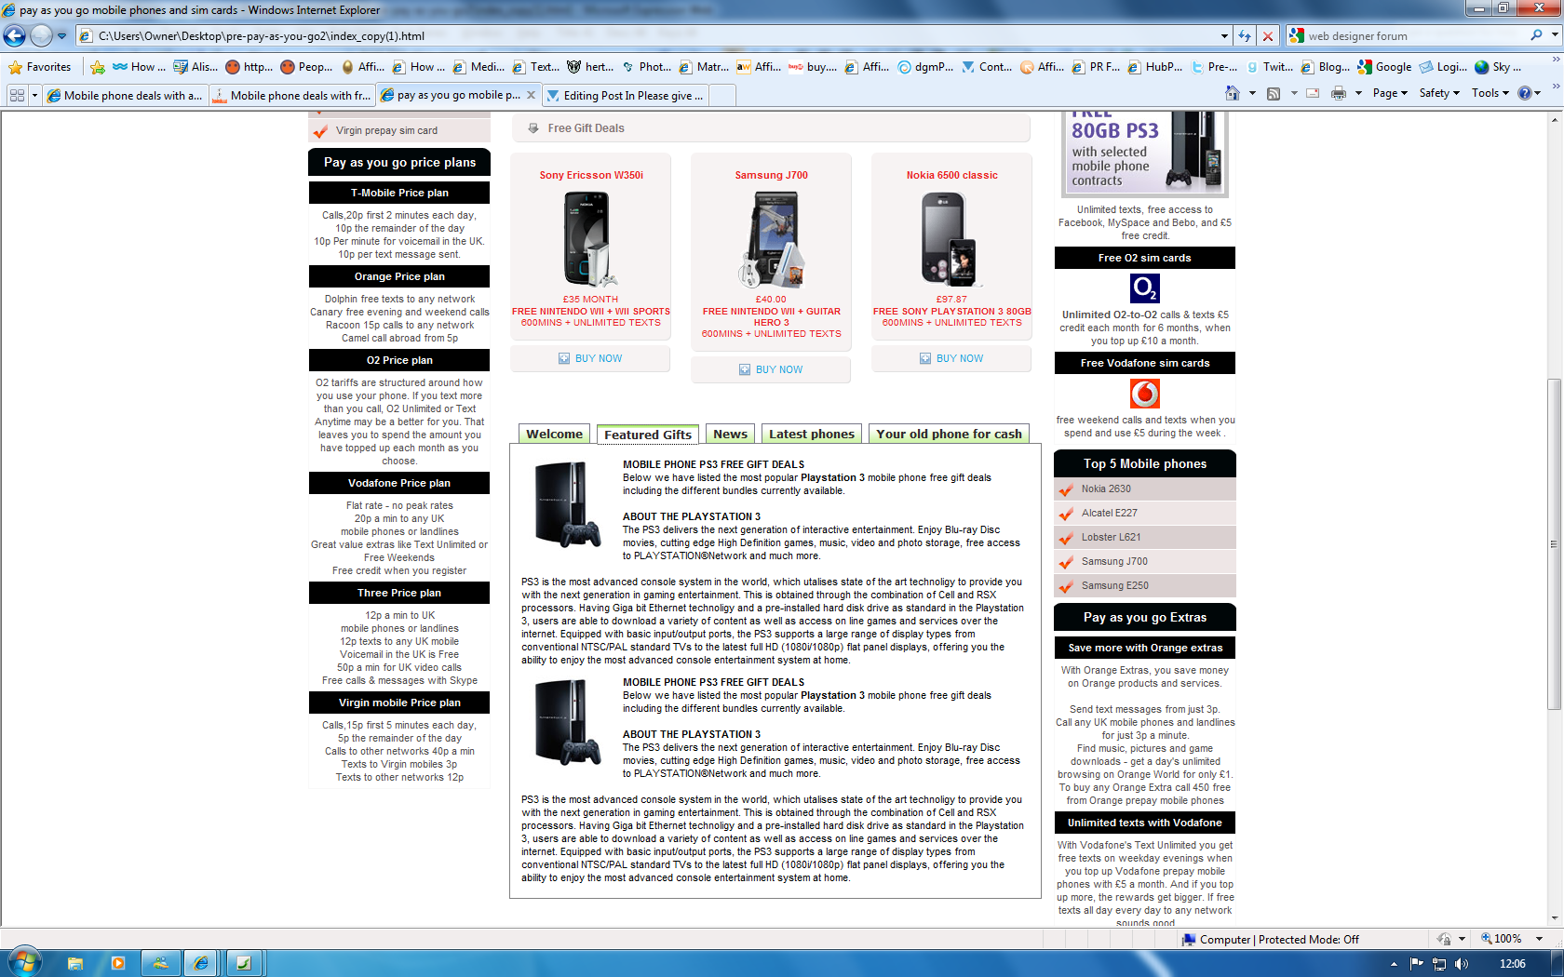Click the volume speaker tray icon
This screenshot has height=977, width=1564.
click(x=1461, y=964)
